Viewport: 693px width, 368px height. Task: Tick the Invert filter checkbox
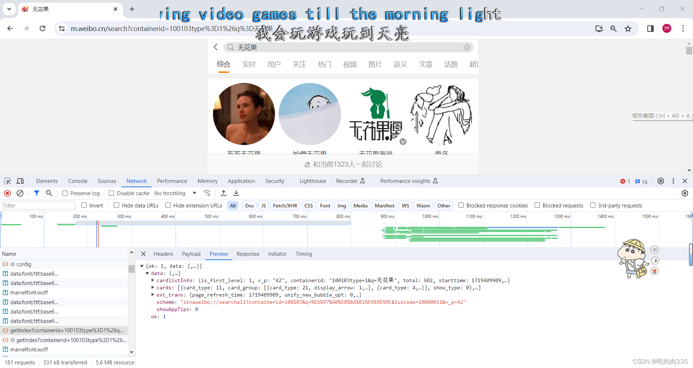pos(84,205)
